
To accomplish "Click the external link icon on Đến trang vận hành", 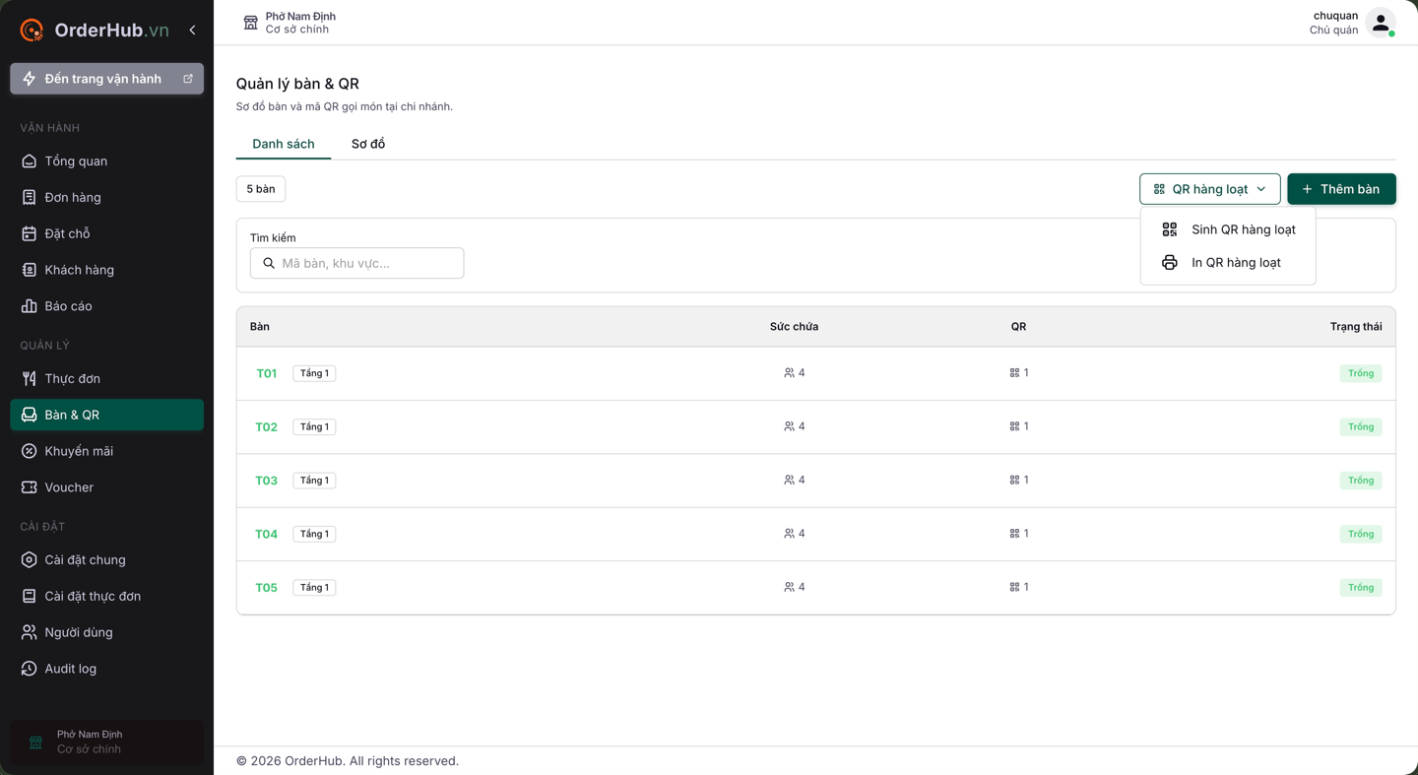I will click(187, 79).
